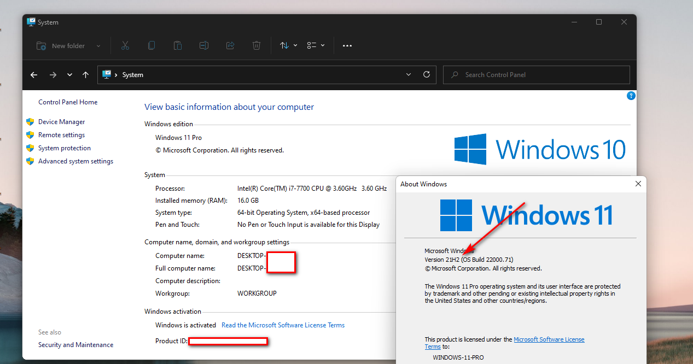The width and height of the screenshot is (693, 364).
Task: Open the View layout options dropdown
Action: [x=316, y=46]
